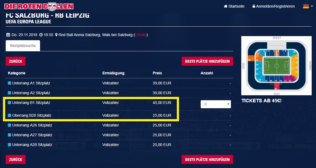Click the top ZURÜCK button

coord(15,61)
